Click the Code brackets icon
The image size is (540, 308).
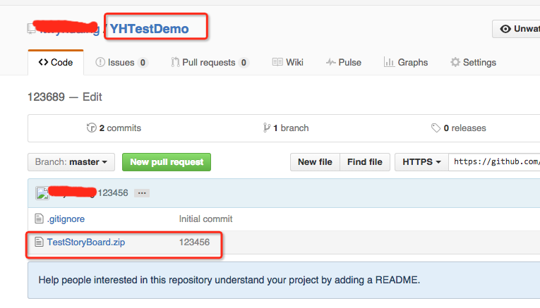(x=43, y=62)
